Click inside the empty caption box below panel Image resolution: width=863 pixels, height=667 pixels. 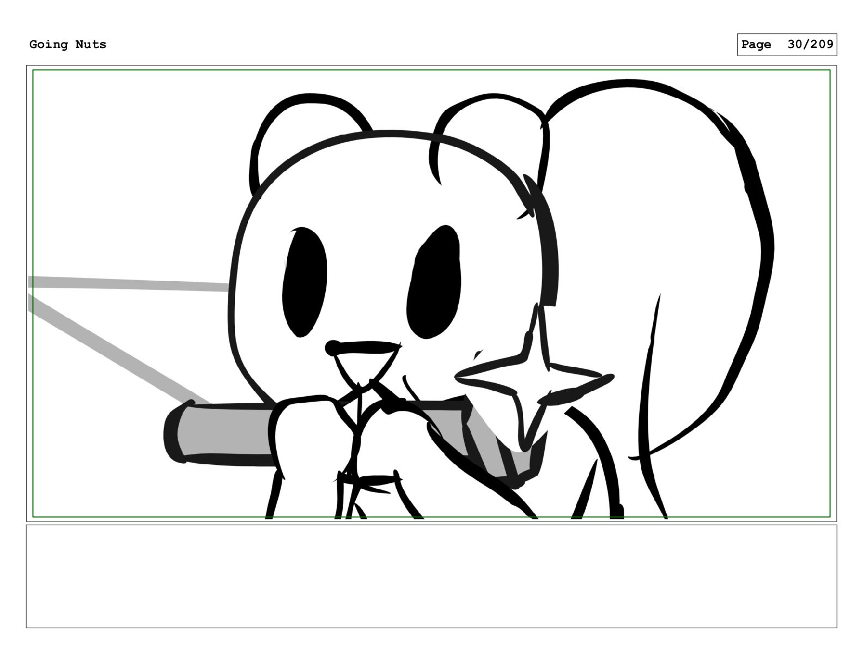(x=432, y=576)
